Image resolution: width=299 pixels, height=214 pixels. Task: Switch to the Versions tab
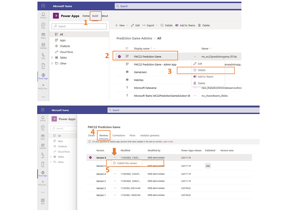104,136
